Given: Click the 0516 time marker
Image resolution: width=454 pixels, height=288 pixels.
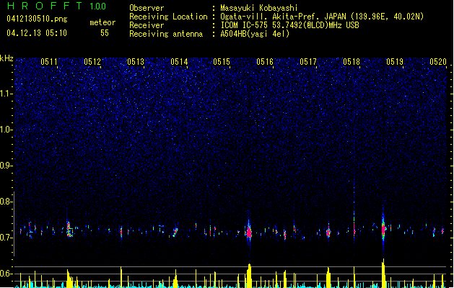Looking at the screenshot, I should point(265,62).
